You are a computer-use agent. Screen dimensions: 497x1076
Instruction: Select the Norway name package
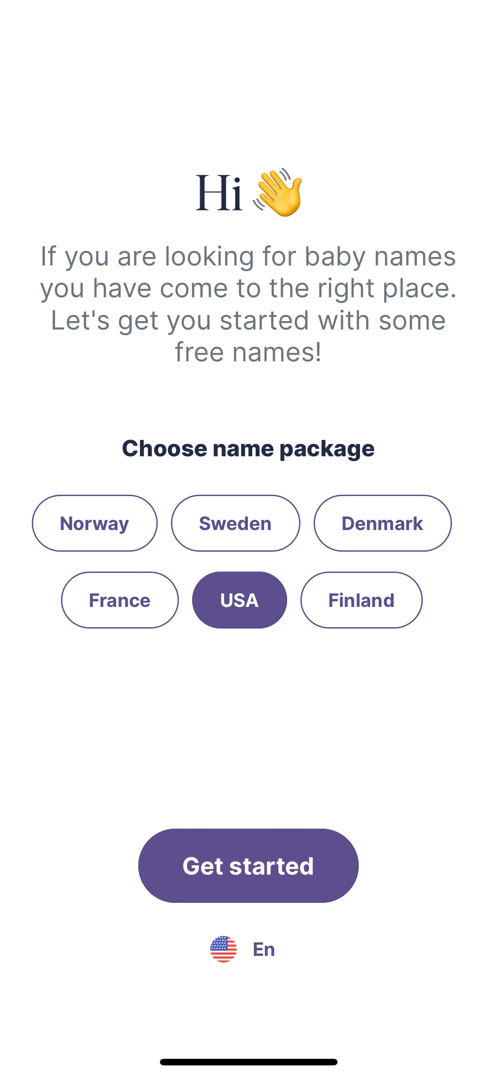(95, 523)
